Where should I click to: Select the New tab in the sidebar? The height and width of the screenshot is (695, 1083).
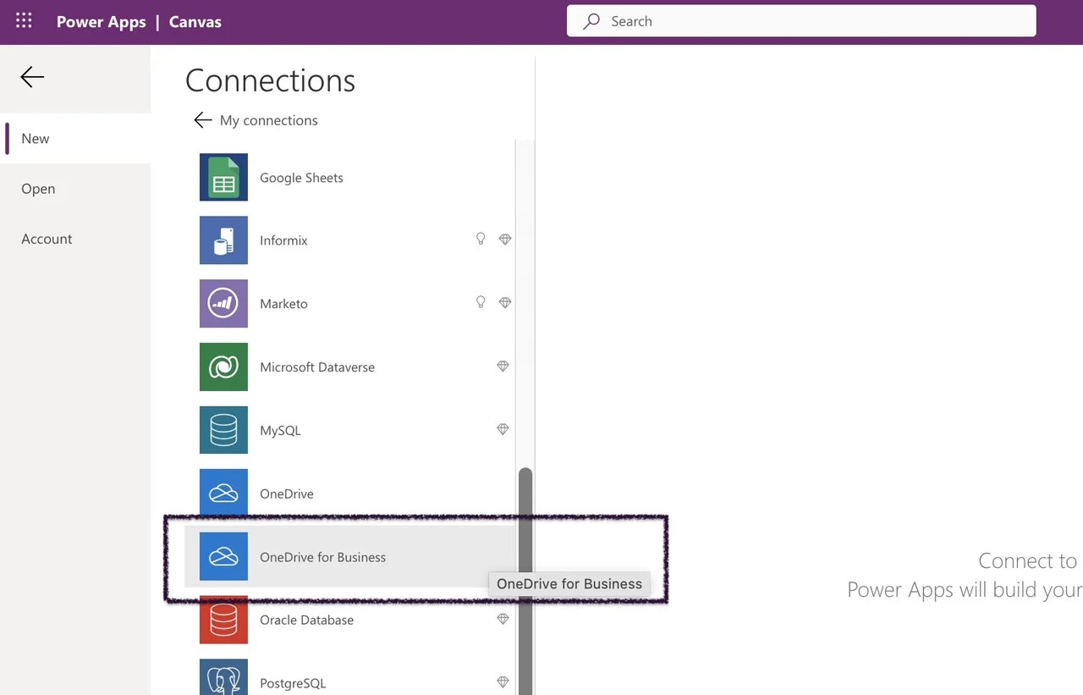click(x=35, y=138)
